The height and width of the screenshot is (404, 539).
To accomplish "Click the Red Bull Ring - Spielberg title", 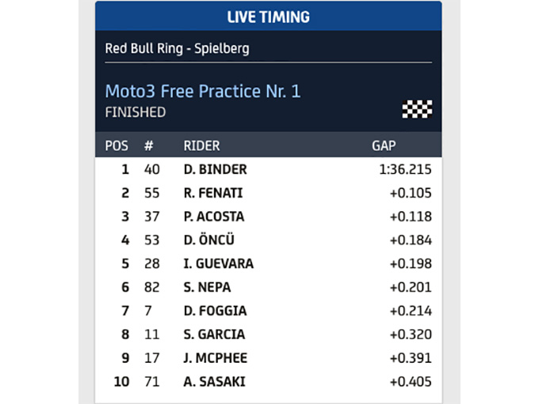I will coord(177,48).
